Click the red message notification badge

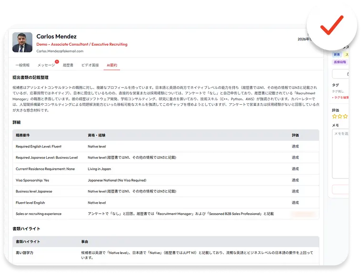(57, 62)
